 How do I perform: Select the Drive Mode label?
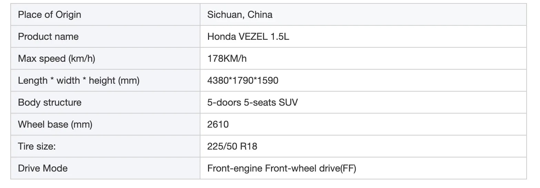click(x=43, y=168)
